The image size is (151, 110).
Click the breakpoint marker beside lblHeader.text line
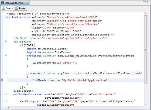click(2, 80)
